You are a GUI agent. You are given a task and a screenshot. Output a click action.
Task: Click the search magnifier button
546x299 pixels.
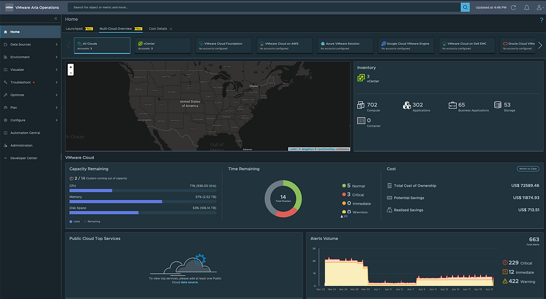[465, 7]
